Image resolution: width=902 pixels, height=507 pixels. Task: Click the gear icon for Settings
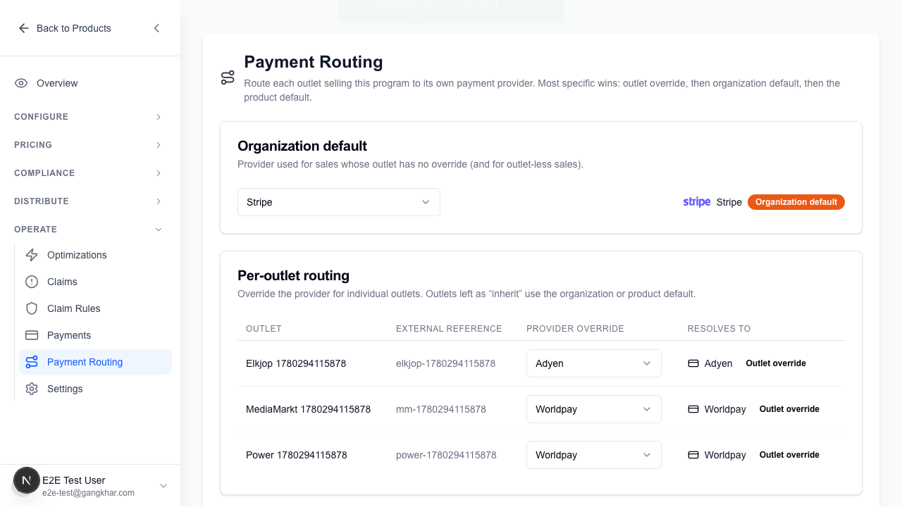tap(32, 389)
